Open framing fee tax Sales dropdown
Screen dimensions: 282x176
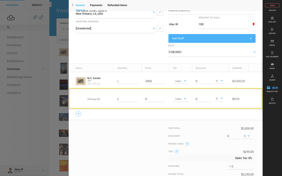pyautogui.click(x=181, y=99)
